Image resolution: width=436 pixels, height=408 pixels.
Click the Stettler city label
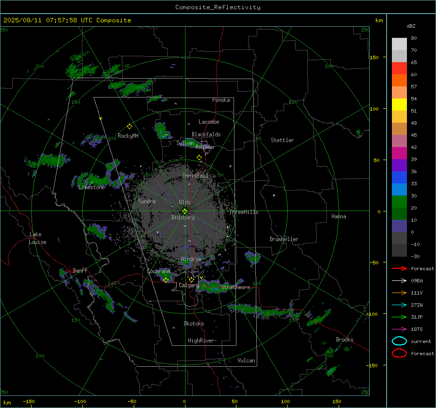[x=282, y=140]
